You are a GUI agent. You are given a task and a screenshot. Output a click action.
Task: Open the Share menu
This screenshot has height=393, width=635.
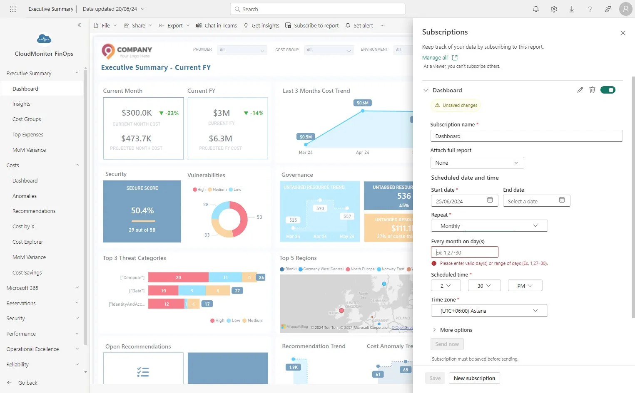pyautogui.click(x=138, y=25)
